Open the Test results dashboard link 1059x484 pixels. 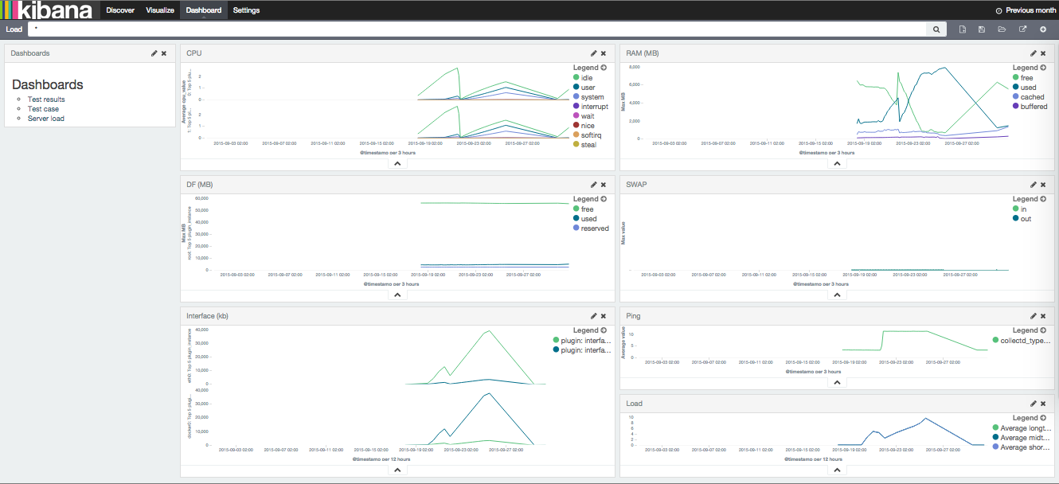pos(46,100)
